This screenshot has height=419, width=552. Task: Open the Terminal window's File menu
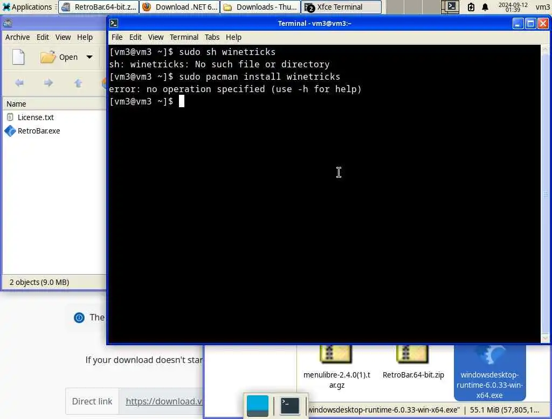(117, 37)
